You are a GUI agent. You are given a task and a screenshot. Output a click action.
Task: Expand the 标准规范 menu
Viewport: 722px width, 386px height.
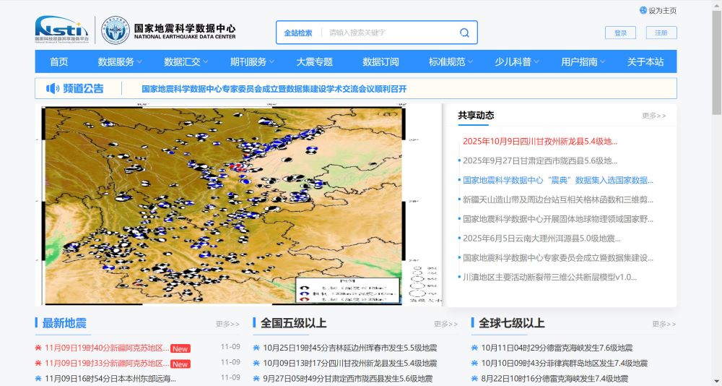(451, 62)
